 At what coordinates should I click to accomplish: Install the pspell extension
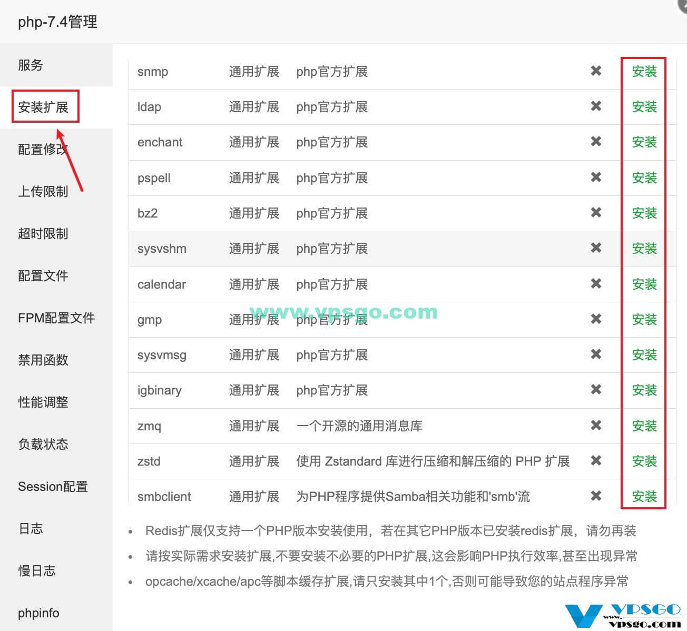(644, 178)
